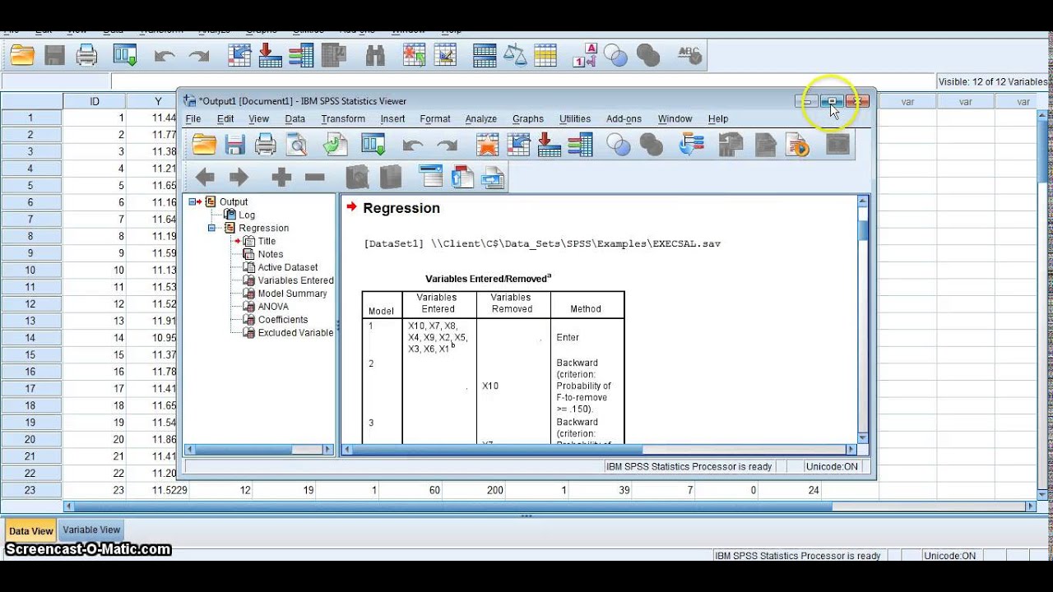Redo action in Viewer toolbar

(447, 145)
